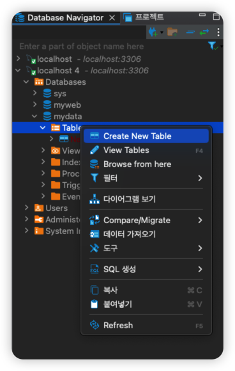Image resolution: width=235 pixels, height=371 pixels.
Task: Click the Collapse All toolbar icon
Action: point(190,32)
